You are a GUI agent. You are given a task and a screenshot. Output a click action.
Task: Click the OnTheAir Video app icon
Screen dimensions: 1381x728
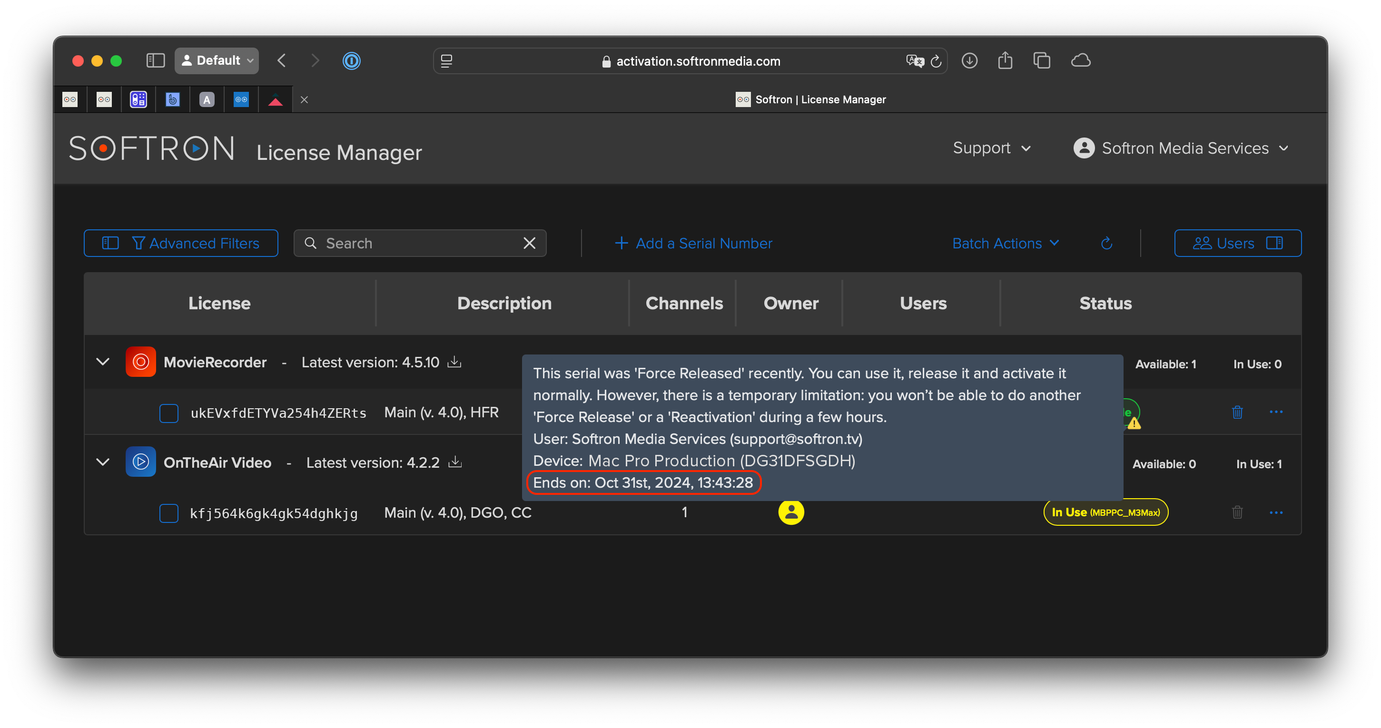(x=140, y=462)
